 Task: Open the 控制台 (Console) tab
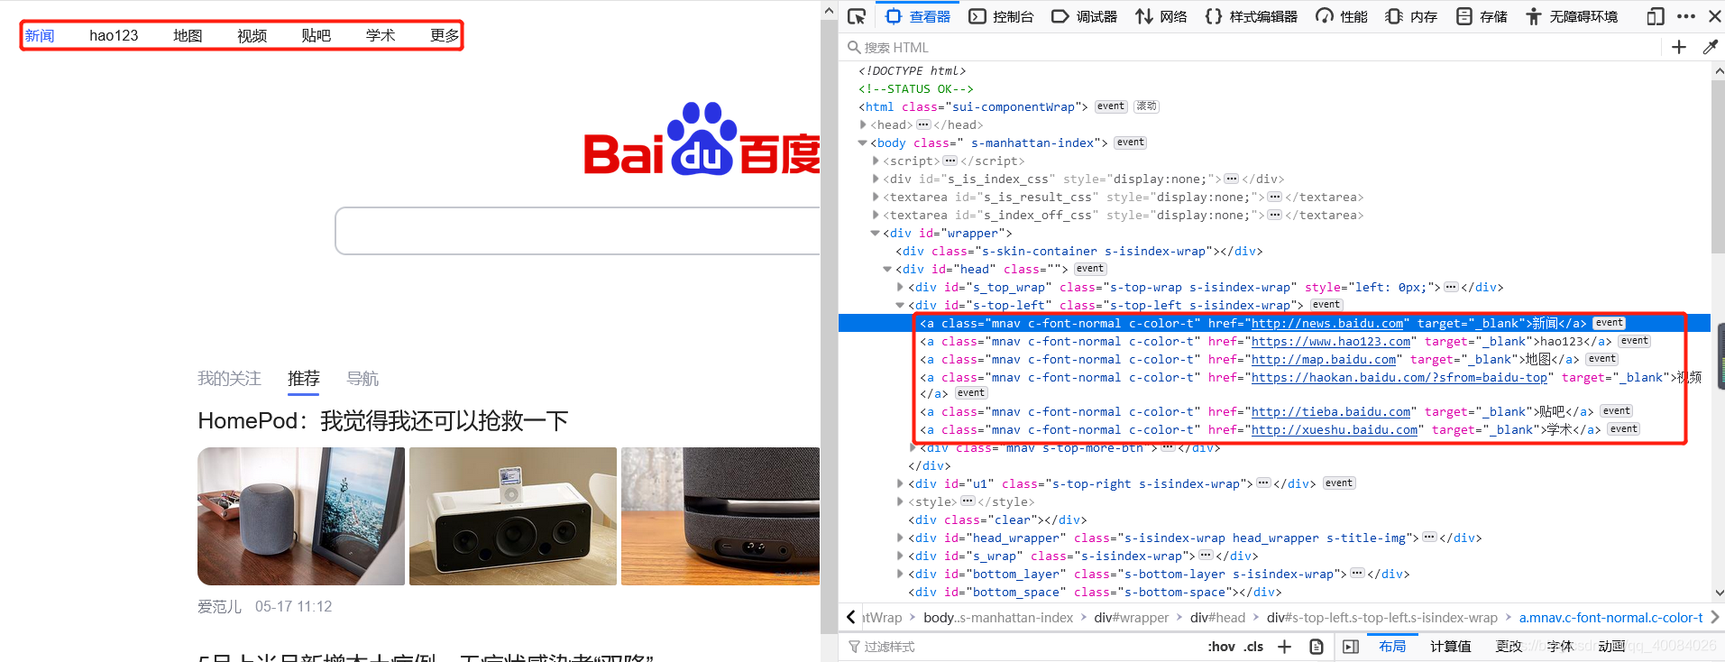pos(1001,16)
